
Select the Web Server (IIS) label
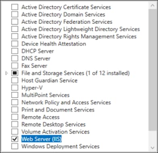pos(42,139)
